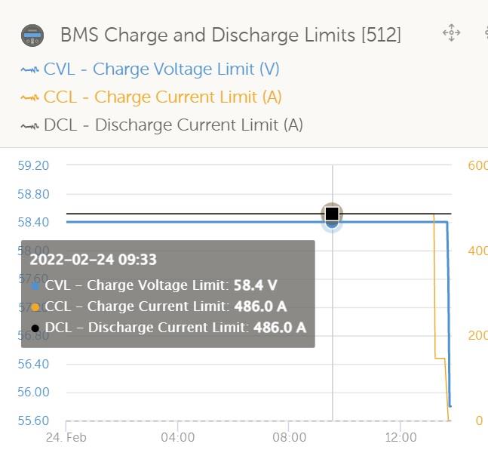
Task: Click the blue CVL data point marker
Action: (x=333, y=224)
